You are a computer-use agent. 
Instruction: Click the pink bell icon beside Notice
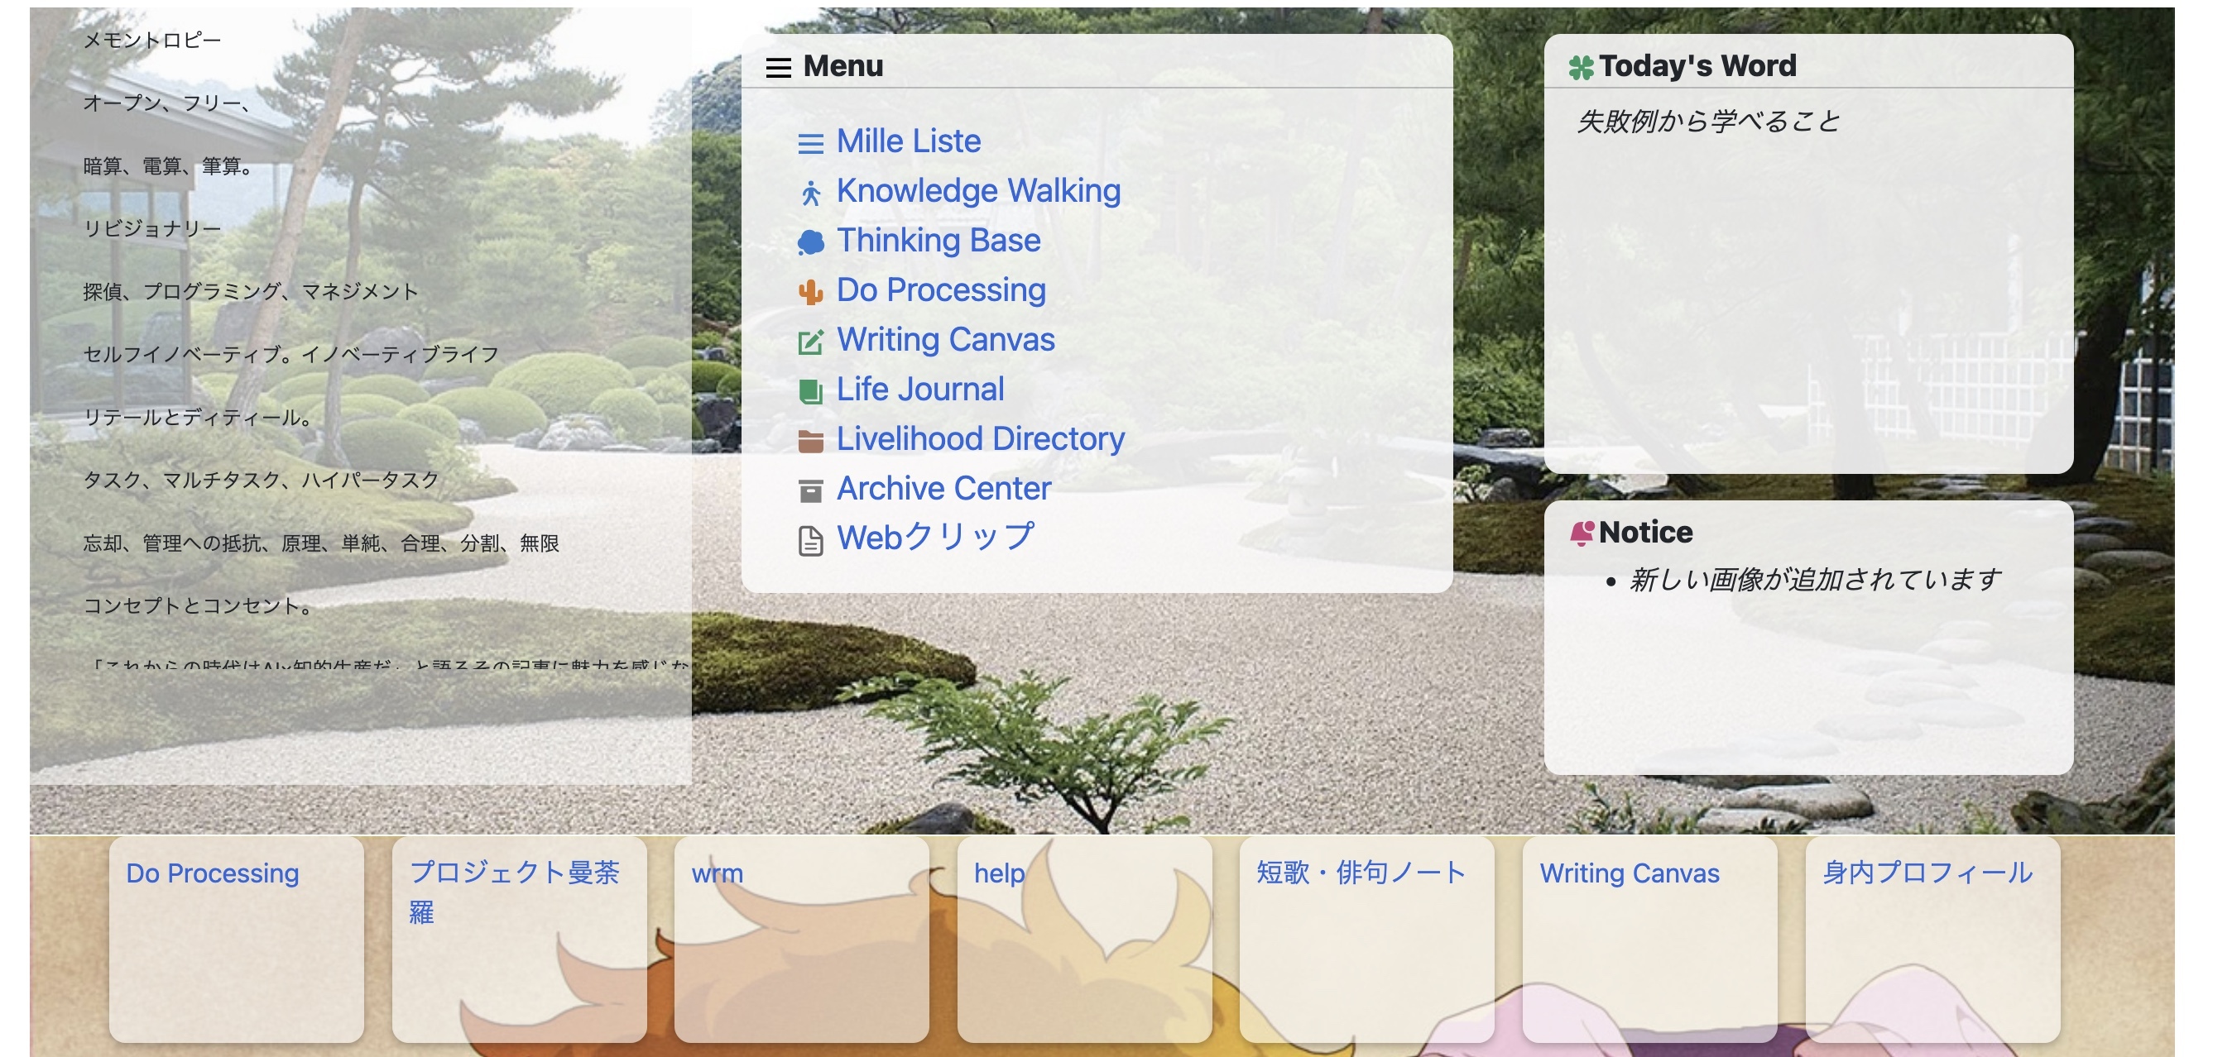[x=1581, y=533]
